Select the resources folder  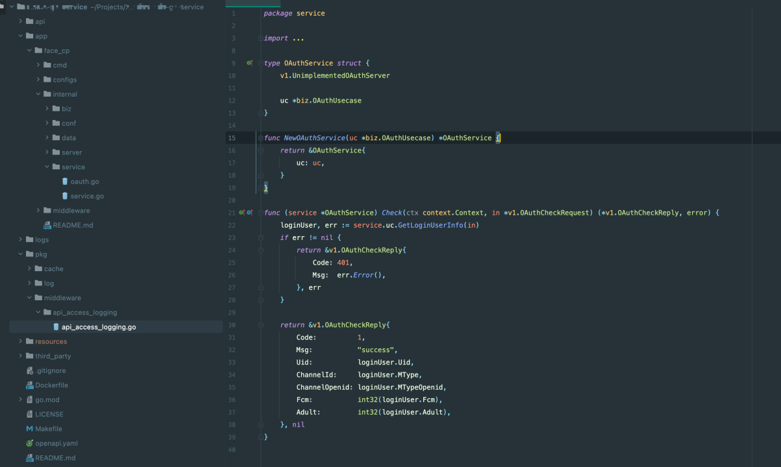(x=51, y=341)
